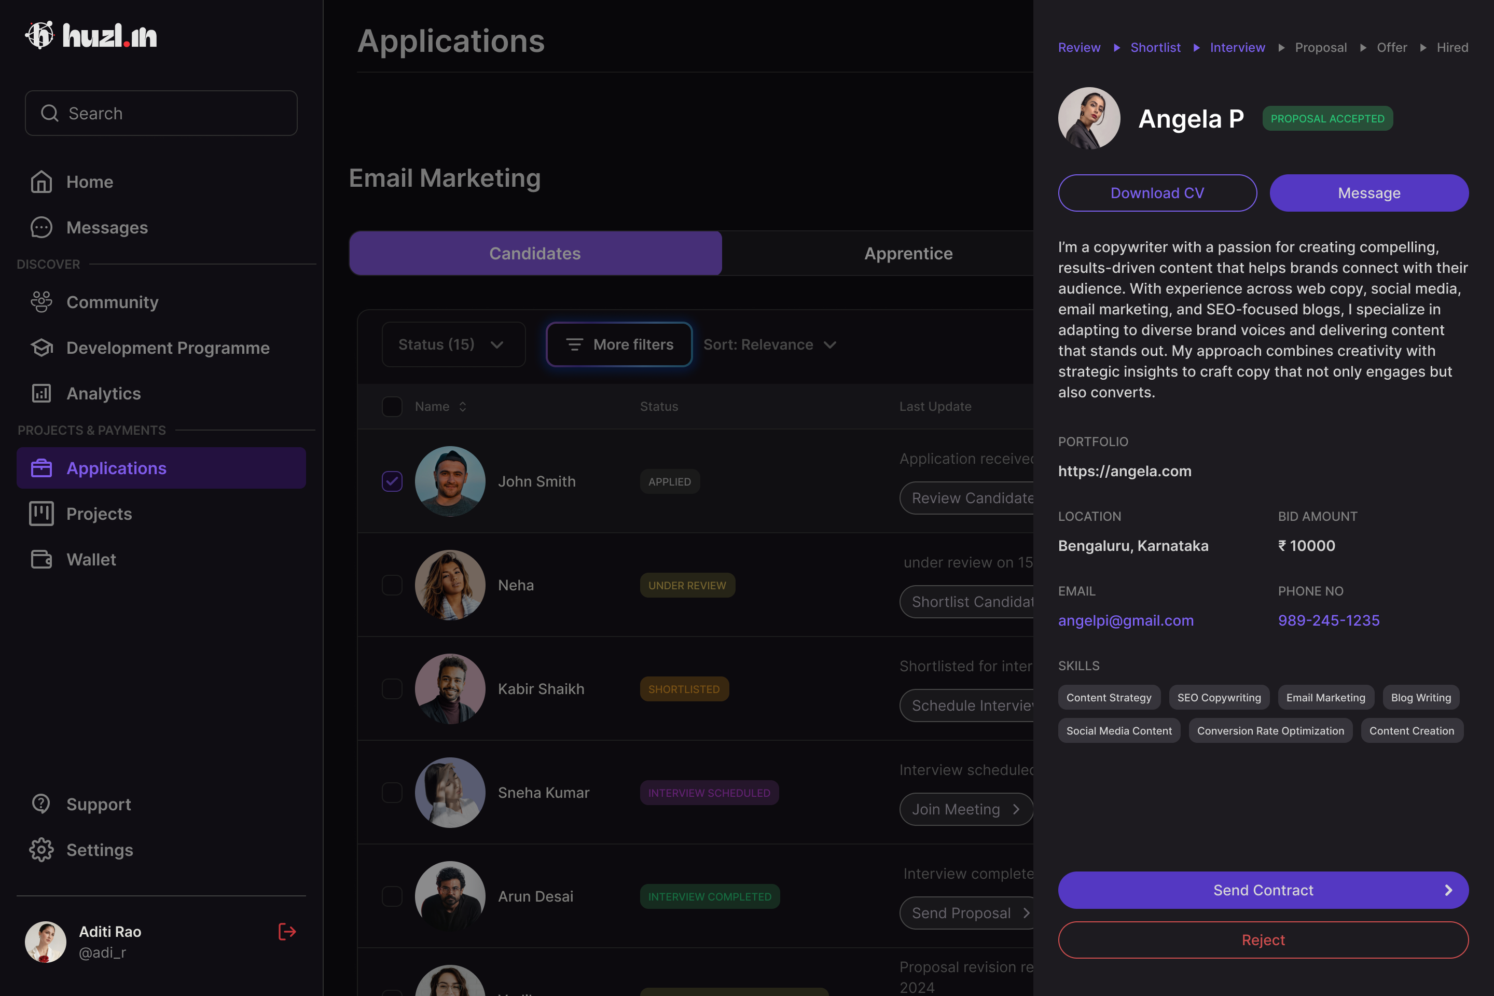Image resolution: width=1494 pixels, height=996 pixels.
Task: Open the Sort: Relevance dropdown
Action: (769, 344)
